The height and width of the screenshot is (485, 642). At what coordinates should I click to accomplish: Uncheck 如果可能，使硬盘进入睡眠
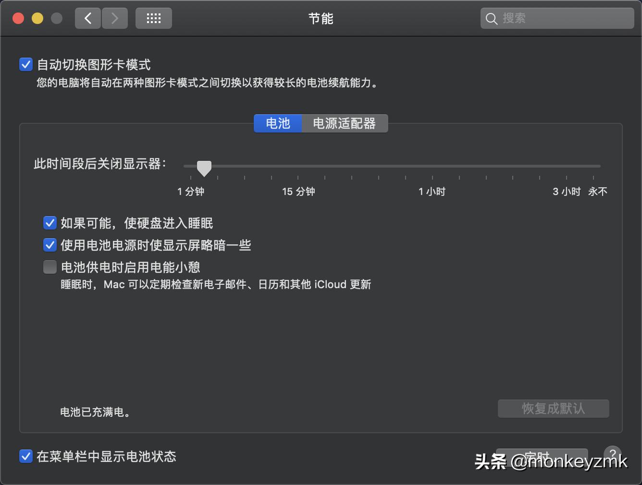(x=50, y=223)
